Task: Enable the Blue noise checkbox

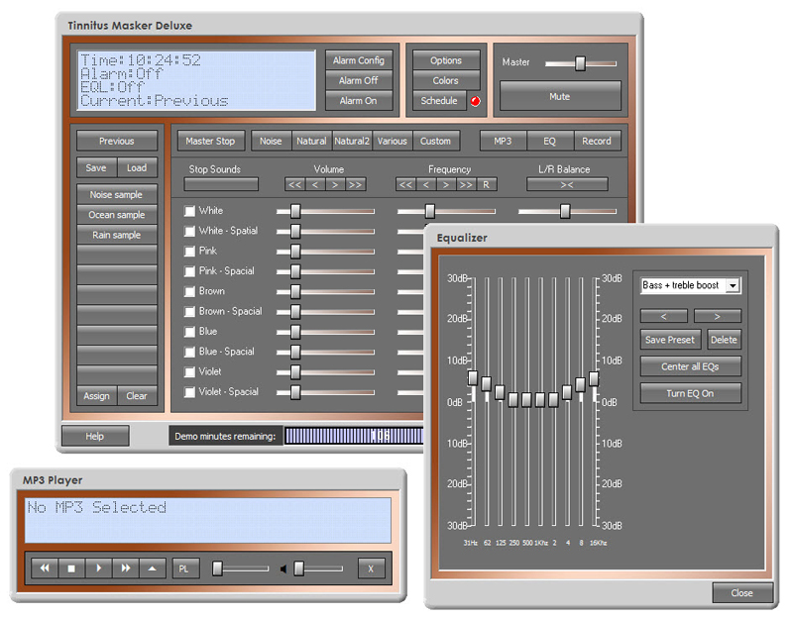Action: coord(189,332)
